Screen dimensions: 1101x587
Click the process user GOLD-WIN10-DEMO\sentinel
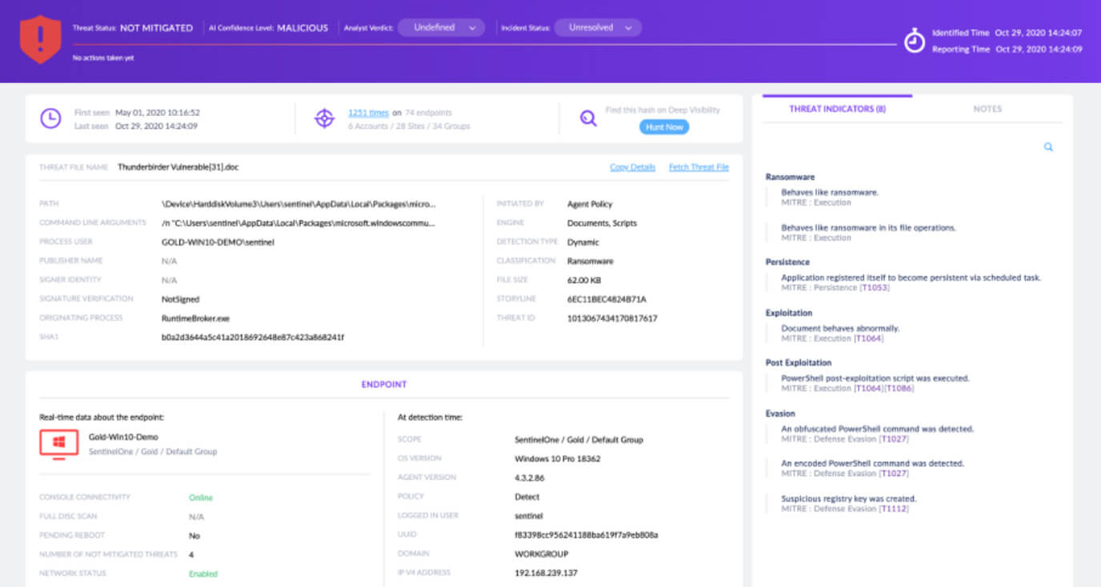218,242
